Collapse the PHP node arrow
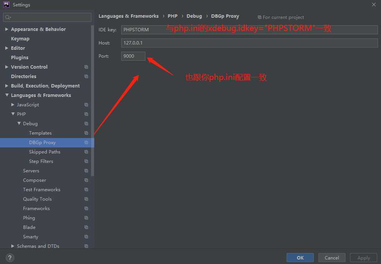 [x=12, y=114]
